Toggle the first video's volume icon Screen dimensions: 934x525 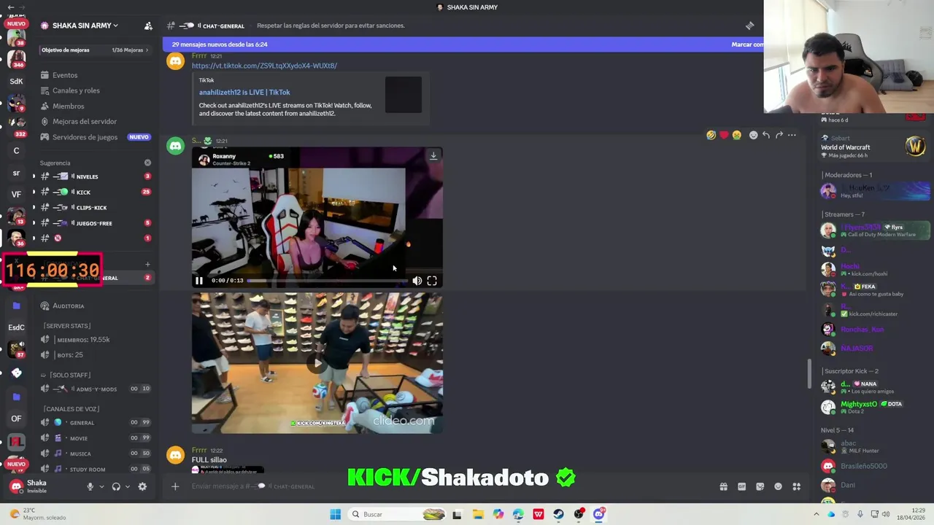pos(417,281)
